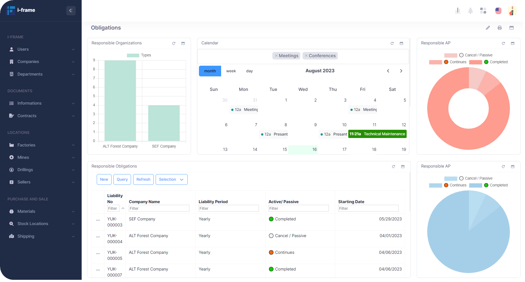
Task: Toggle Types legend in bar chart
Action: [139, 55]
